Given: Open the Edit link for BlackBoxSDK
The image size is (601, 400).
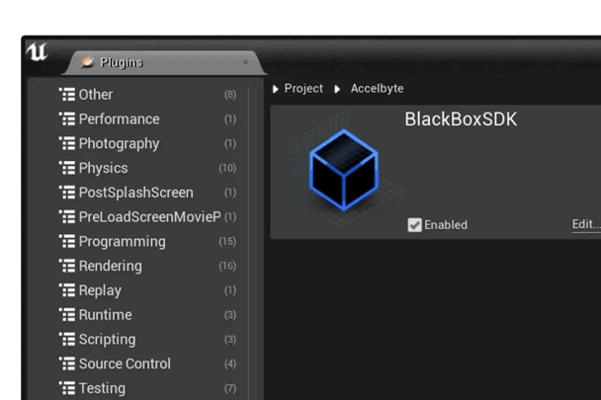Looking at the screenshot, I should coord(586,224).
